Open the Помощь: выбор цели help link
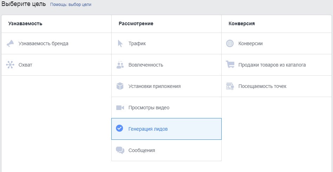This screenshot has width=333, height=172. point(71,5)
